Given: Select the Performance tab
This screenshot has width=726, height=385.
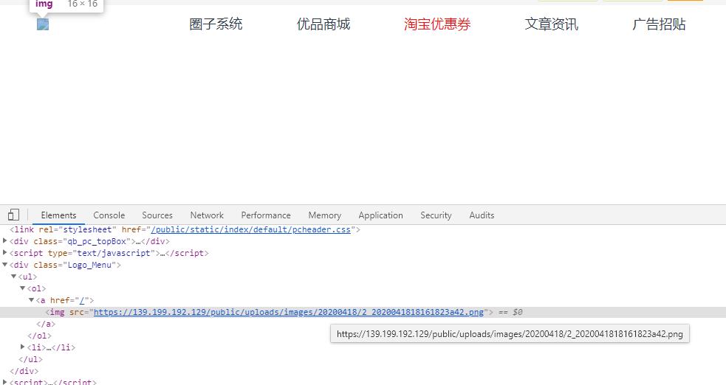Looking at the screenshot, I should pos(266,215).
